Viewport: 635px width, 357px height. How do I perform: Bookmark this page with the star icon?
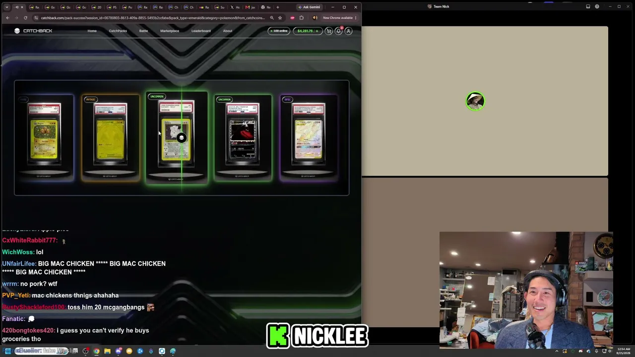pyautogui.click(x=280, y=18)
